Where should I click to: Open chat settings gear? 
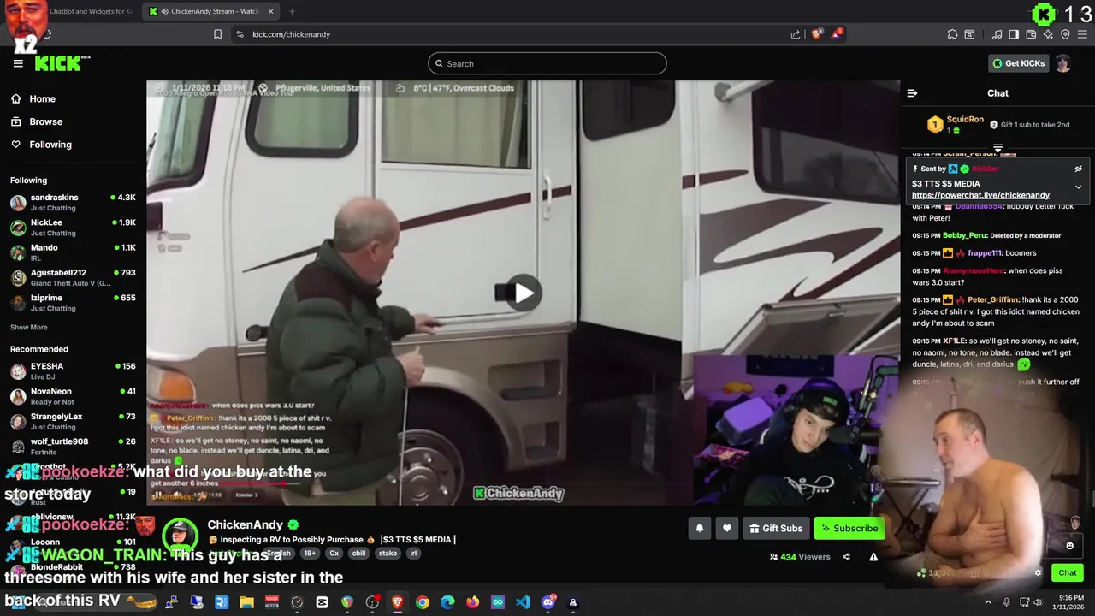click(x=1038, y=573)
